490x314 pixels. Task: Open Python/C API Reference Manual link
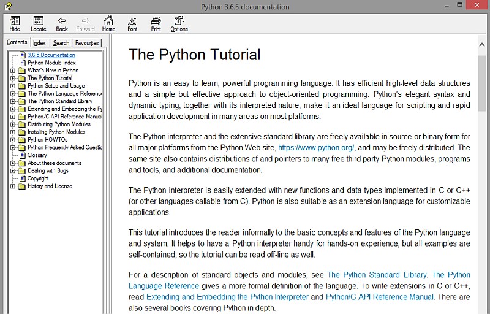point(380,297)
